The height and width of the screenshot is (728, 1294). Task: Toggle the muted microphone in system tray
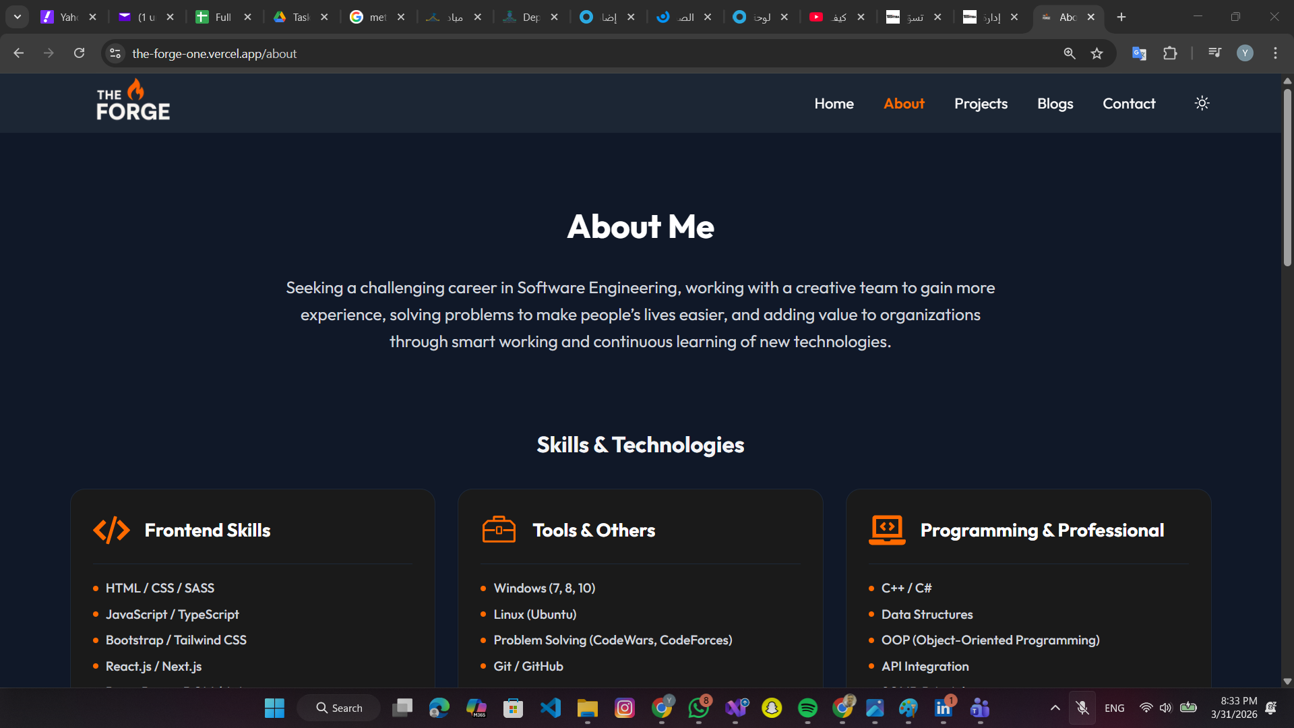(1082, 708)
